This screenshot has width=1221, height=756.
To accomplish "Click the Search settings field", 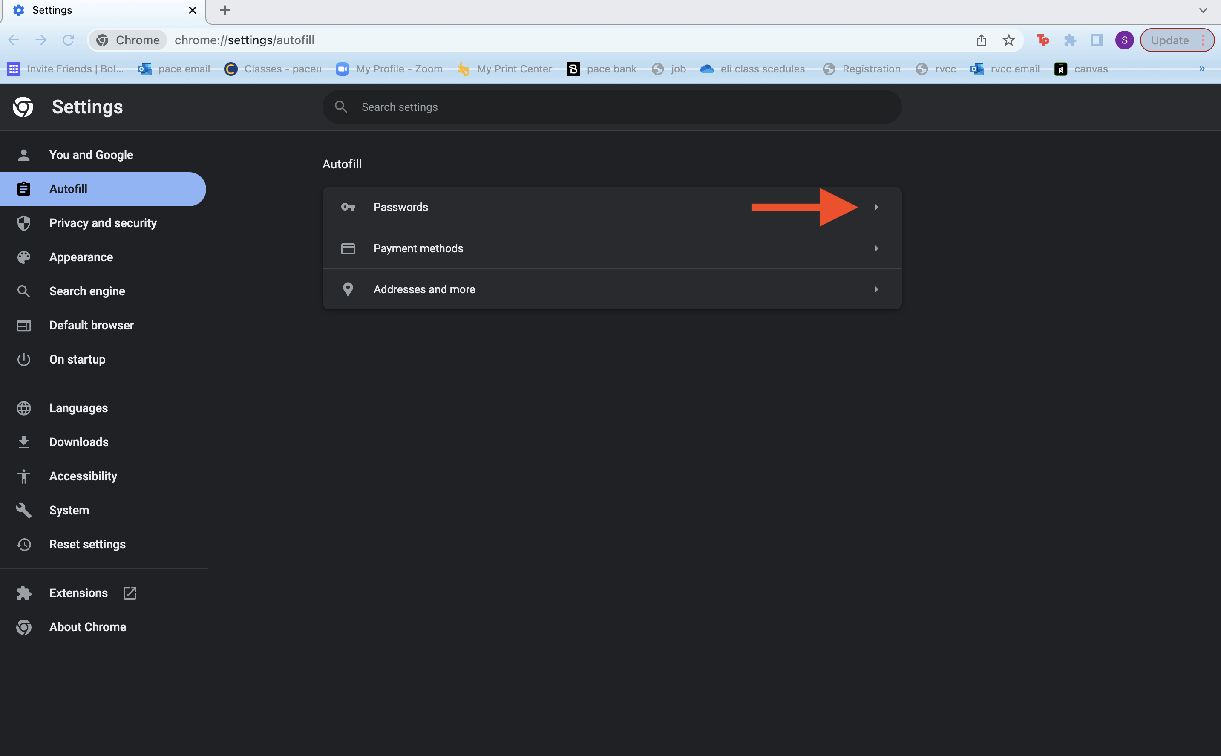I will pos(611,107).
